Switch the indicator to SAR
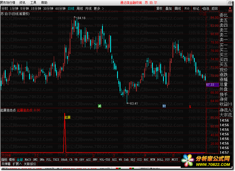Image resolution: width=235 pixels, height=171 pixels. coord(126,160)
